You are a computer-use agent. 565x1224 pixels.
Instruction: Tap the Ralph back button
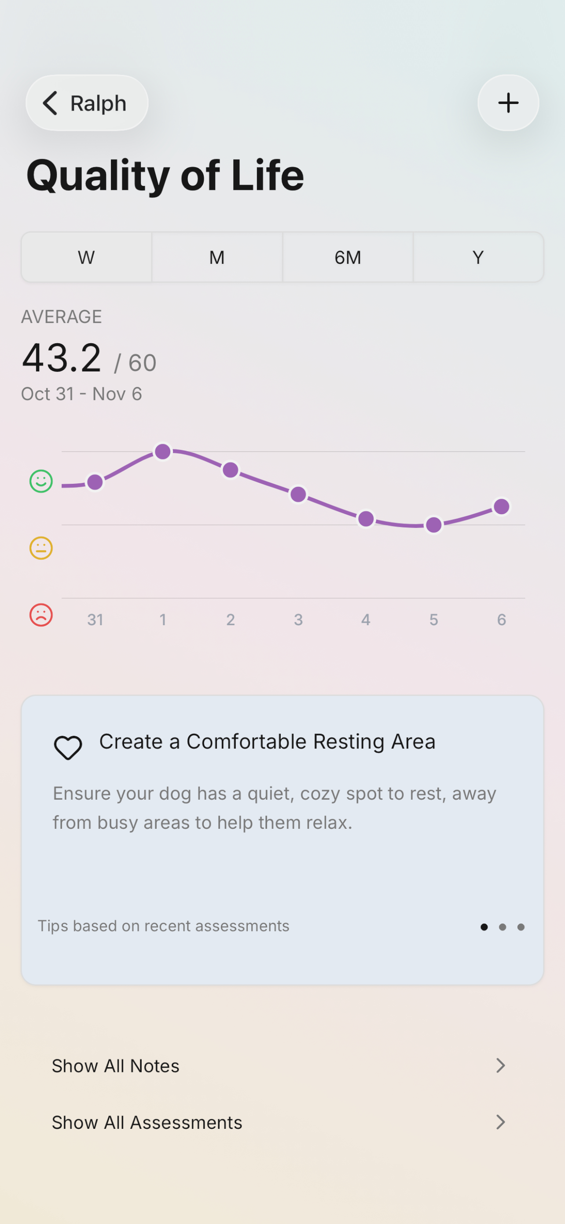[x=86, y=103]
